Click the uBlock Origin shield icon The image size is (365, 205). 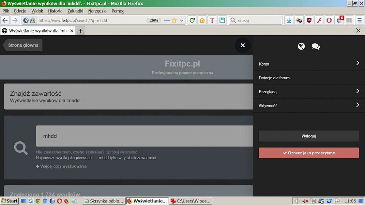[309, 20]
